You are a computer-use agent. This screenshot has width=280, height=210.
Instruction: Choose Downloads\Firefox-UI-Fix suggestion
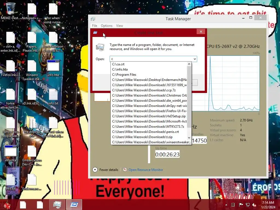click(149, 111)
